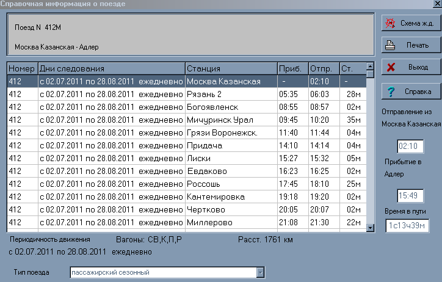
Task: Click the Дни следования column header
Action: [112, 68]
